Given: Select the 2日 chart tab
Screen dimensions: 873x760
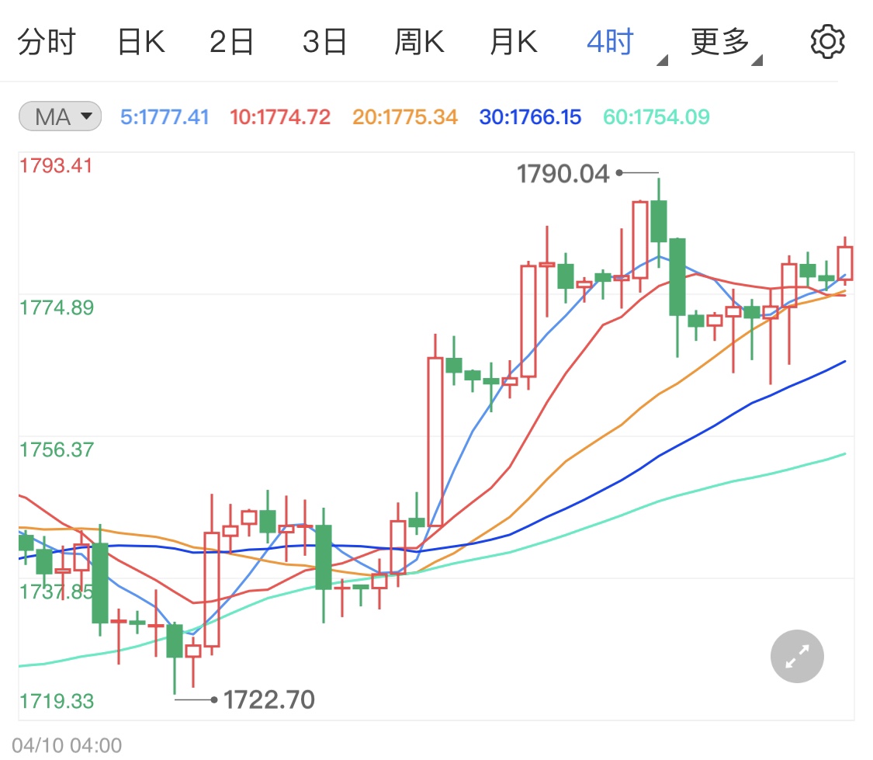Looking at the screenshot, I should pos(231,42).
